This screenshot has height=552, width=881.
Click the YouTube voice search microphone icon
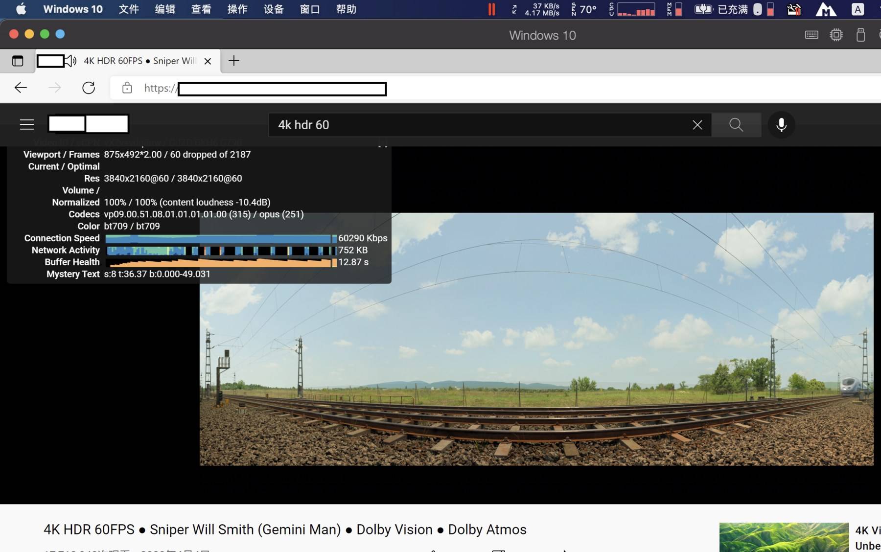(x=781, y=125)
